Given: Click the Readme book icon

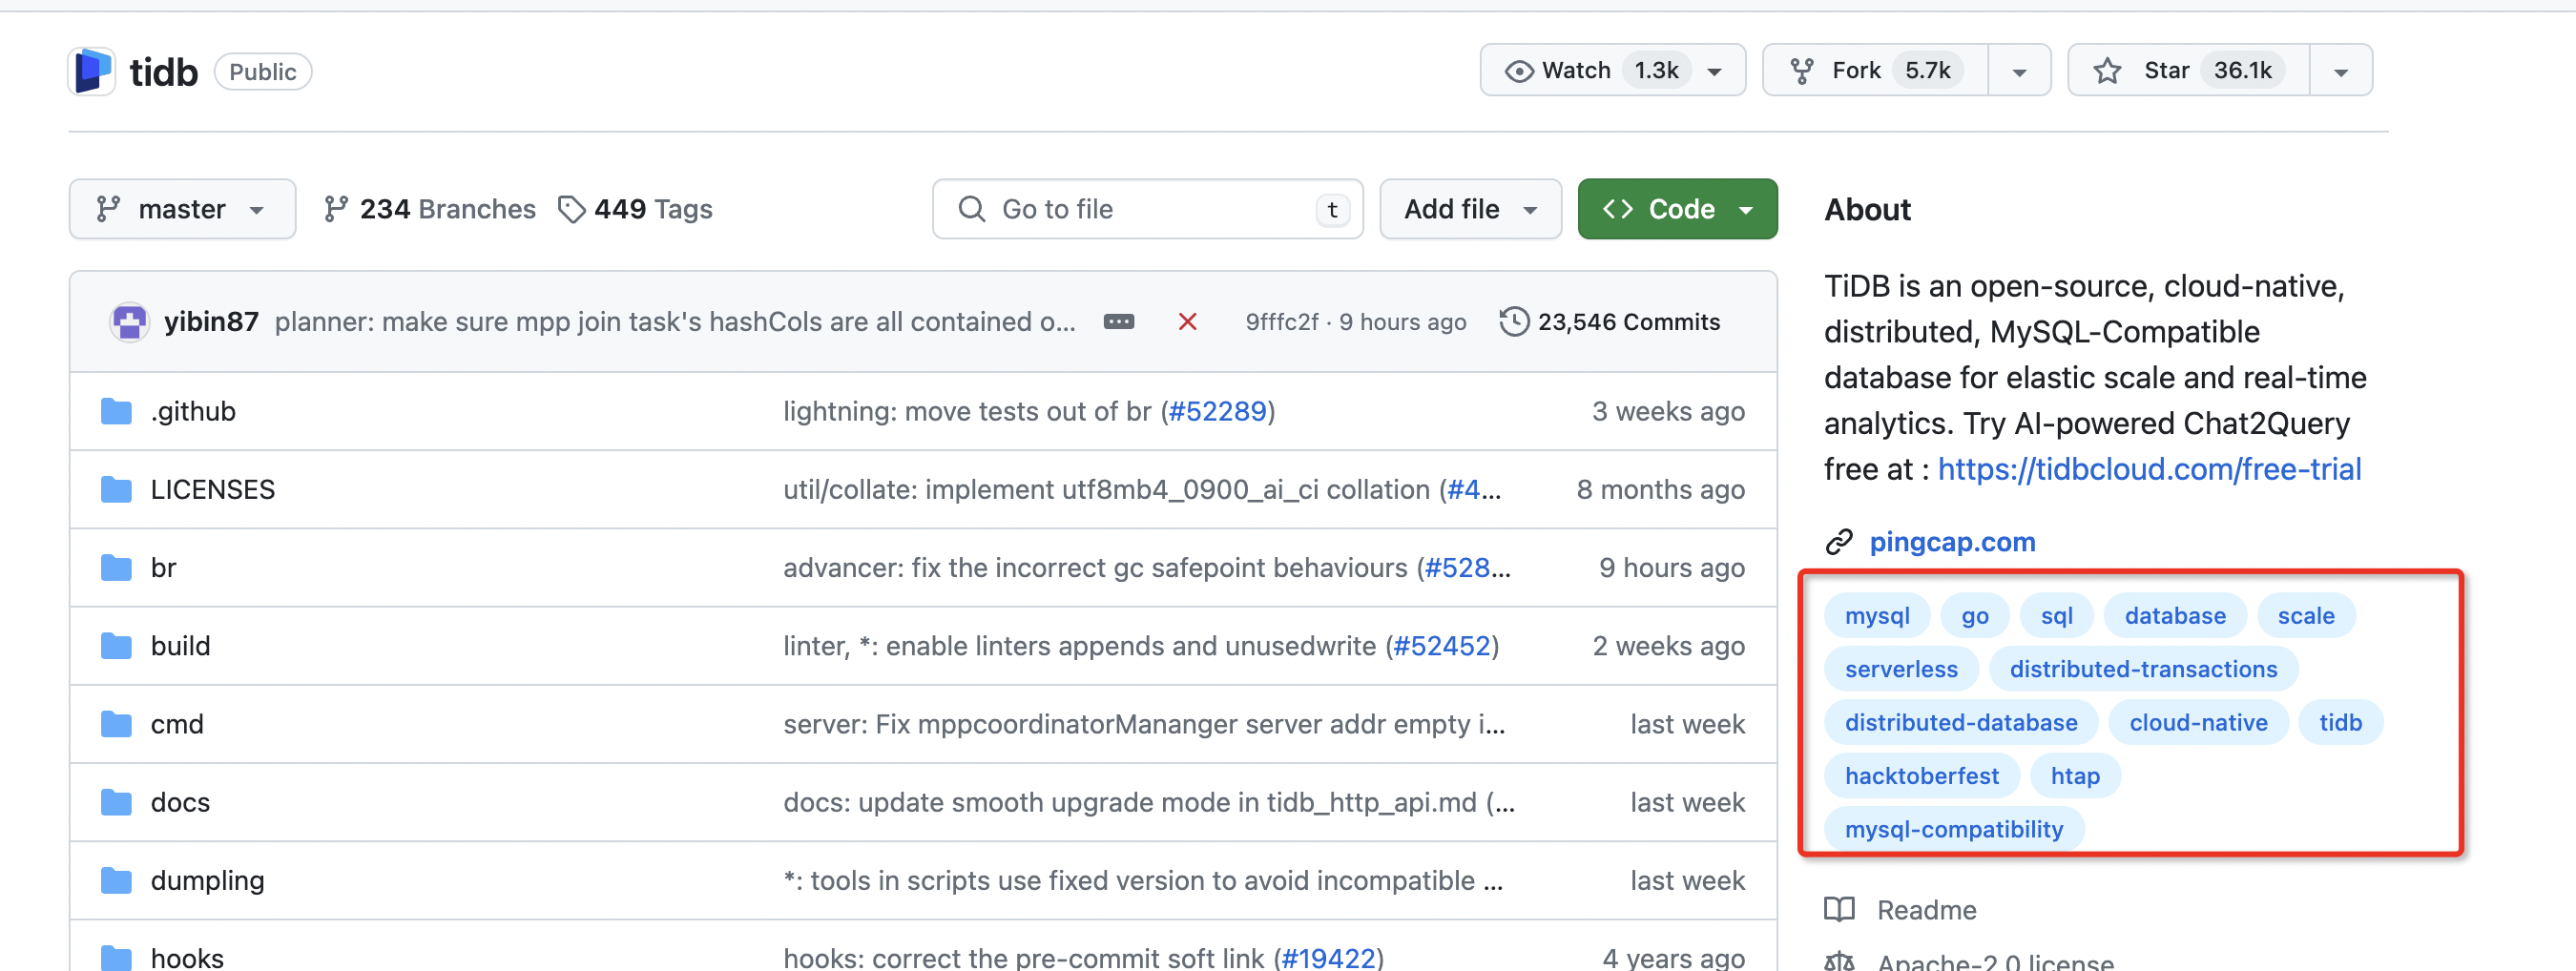Looking at the screenshot, I should pos(1839,909).
